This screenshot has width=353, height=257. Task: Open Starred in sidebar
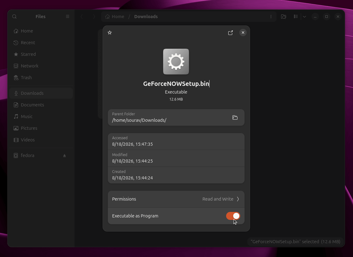point(41,54)
